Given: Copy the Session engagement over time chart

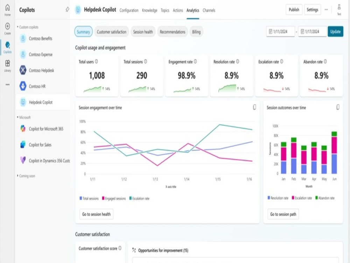Looking at the screenshot, I should click(254, 107).
